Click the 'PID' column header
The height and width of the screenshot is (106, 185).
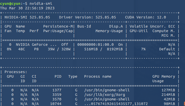[x=58, y=76]
